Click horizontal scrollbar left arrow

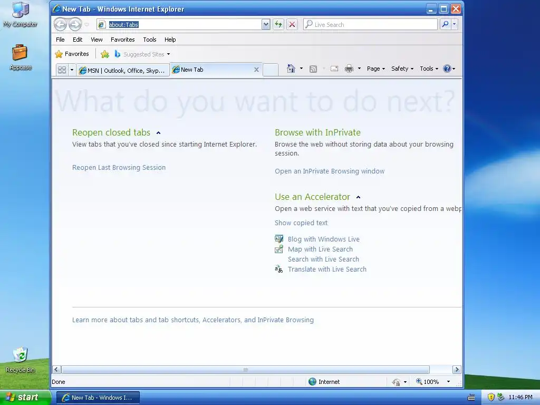pos(57,370)
